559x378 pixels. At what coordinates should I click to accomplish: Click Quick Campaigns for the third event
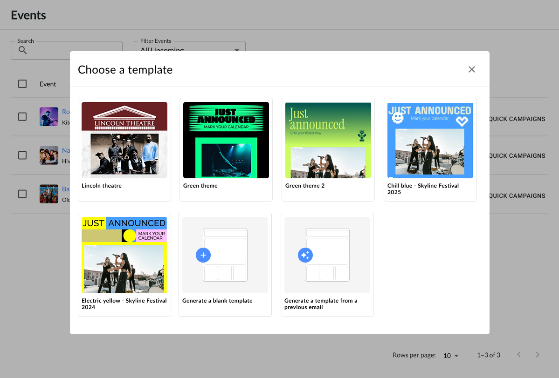tap(517, 196)
